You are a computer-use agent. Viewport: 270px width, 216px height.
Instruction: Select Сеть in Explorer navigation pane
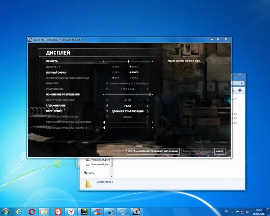click(x=91, y=173)
